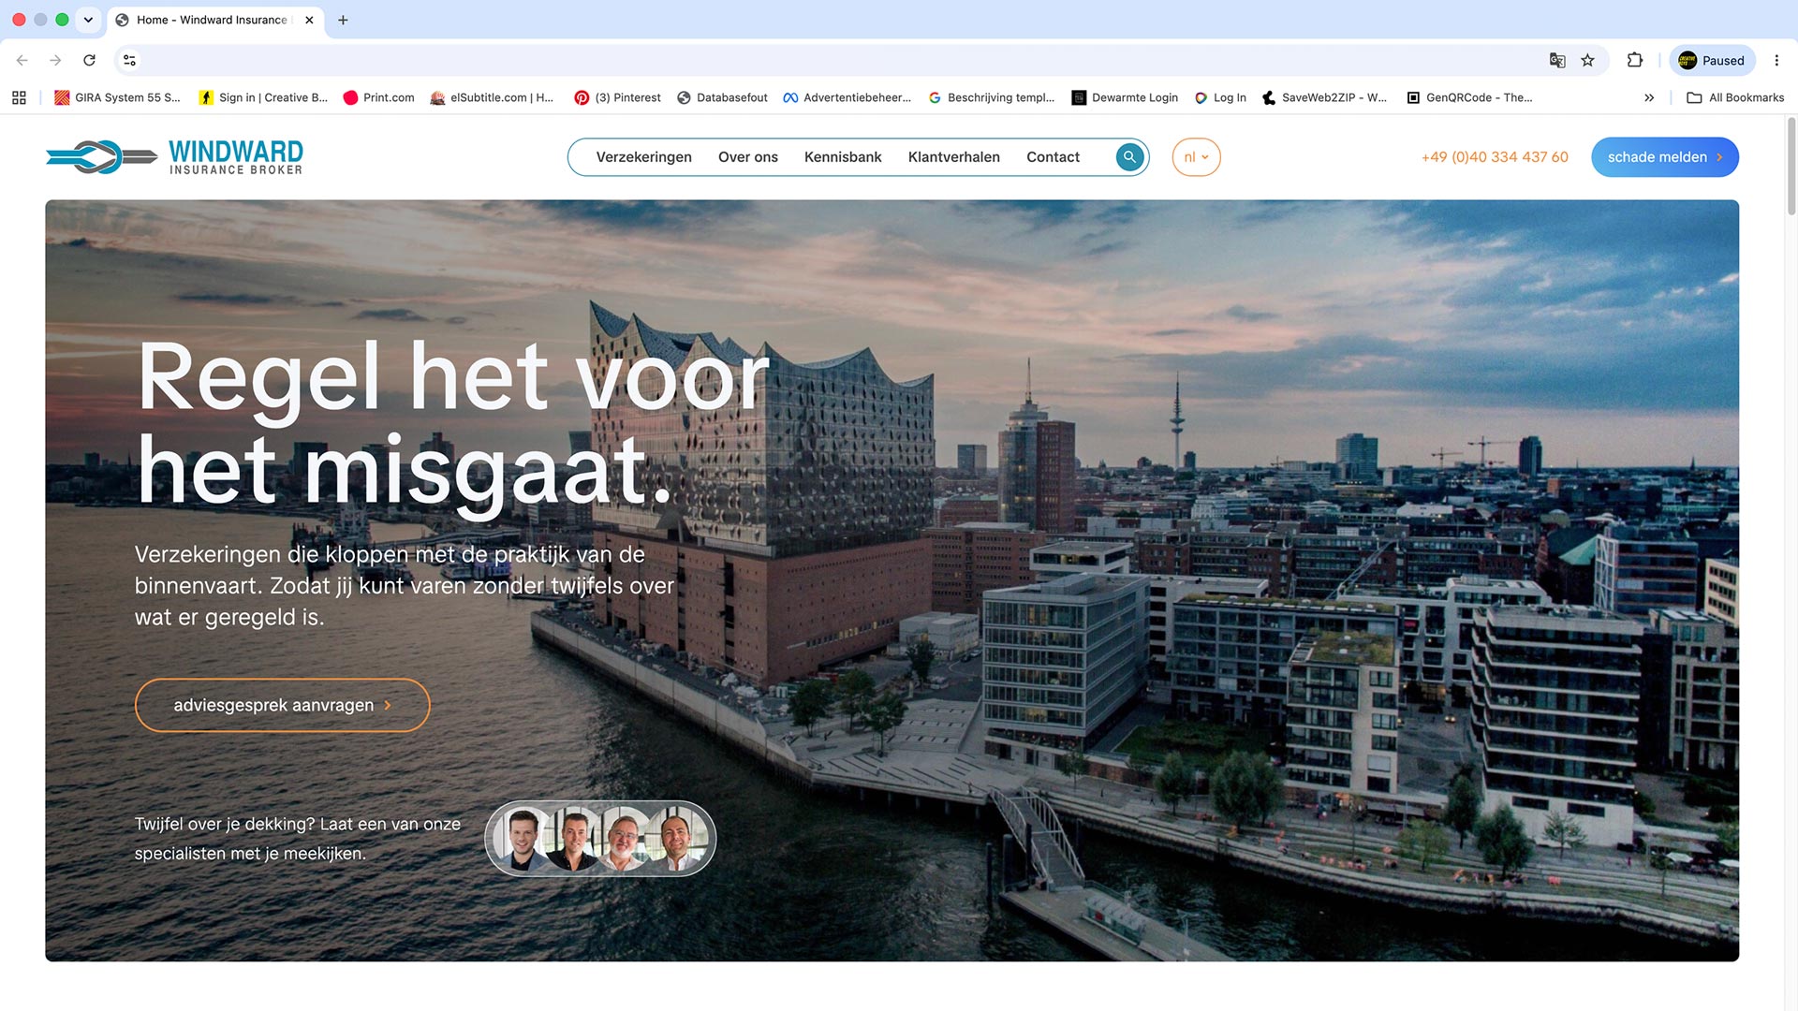
Task: Click 'Twijfel over je dekking?' text
Action: pyautogui.click(x=298, y=839)
